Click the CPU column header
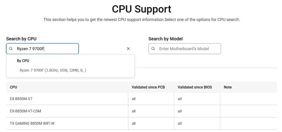Image resolution: width=282 pixels, height=132 pixels. 14,87
